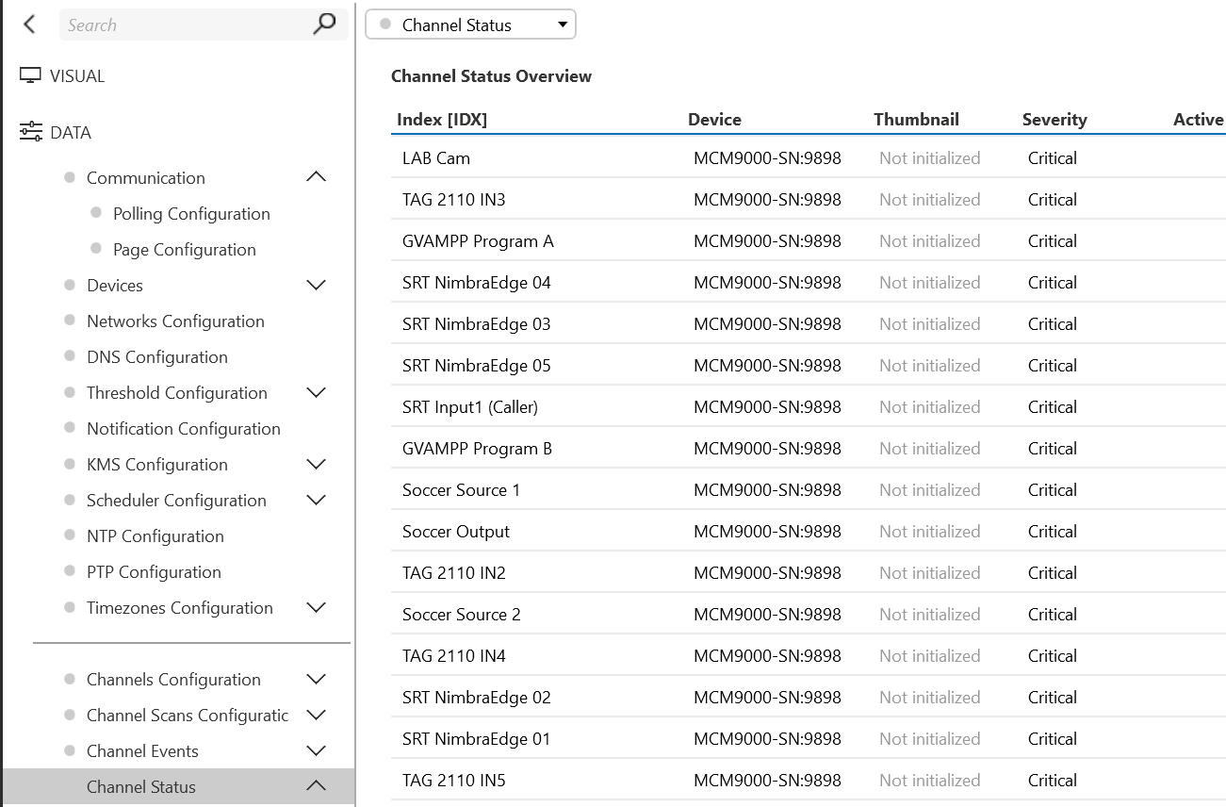Open the Channel Status dropdown
This screenshot has width=1226, height=807.
click(x=470, y=25)
